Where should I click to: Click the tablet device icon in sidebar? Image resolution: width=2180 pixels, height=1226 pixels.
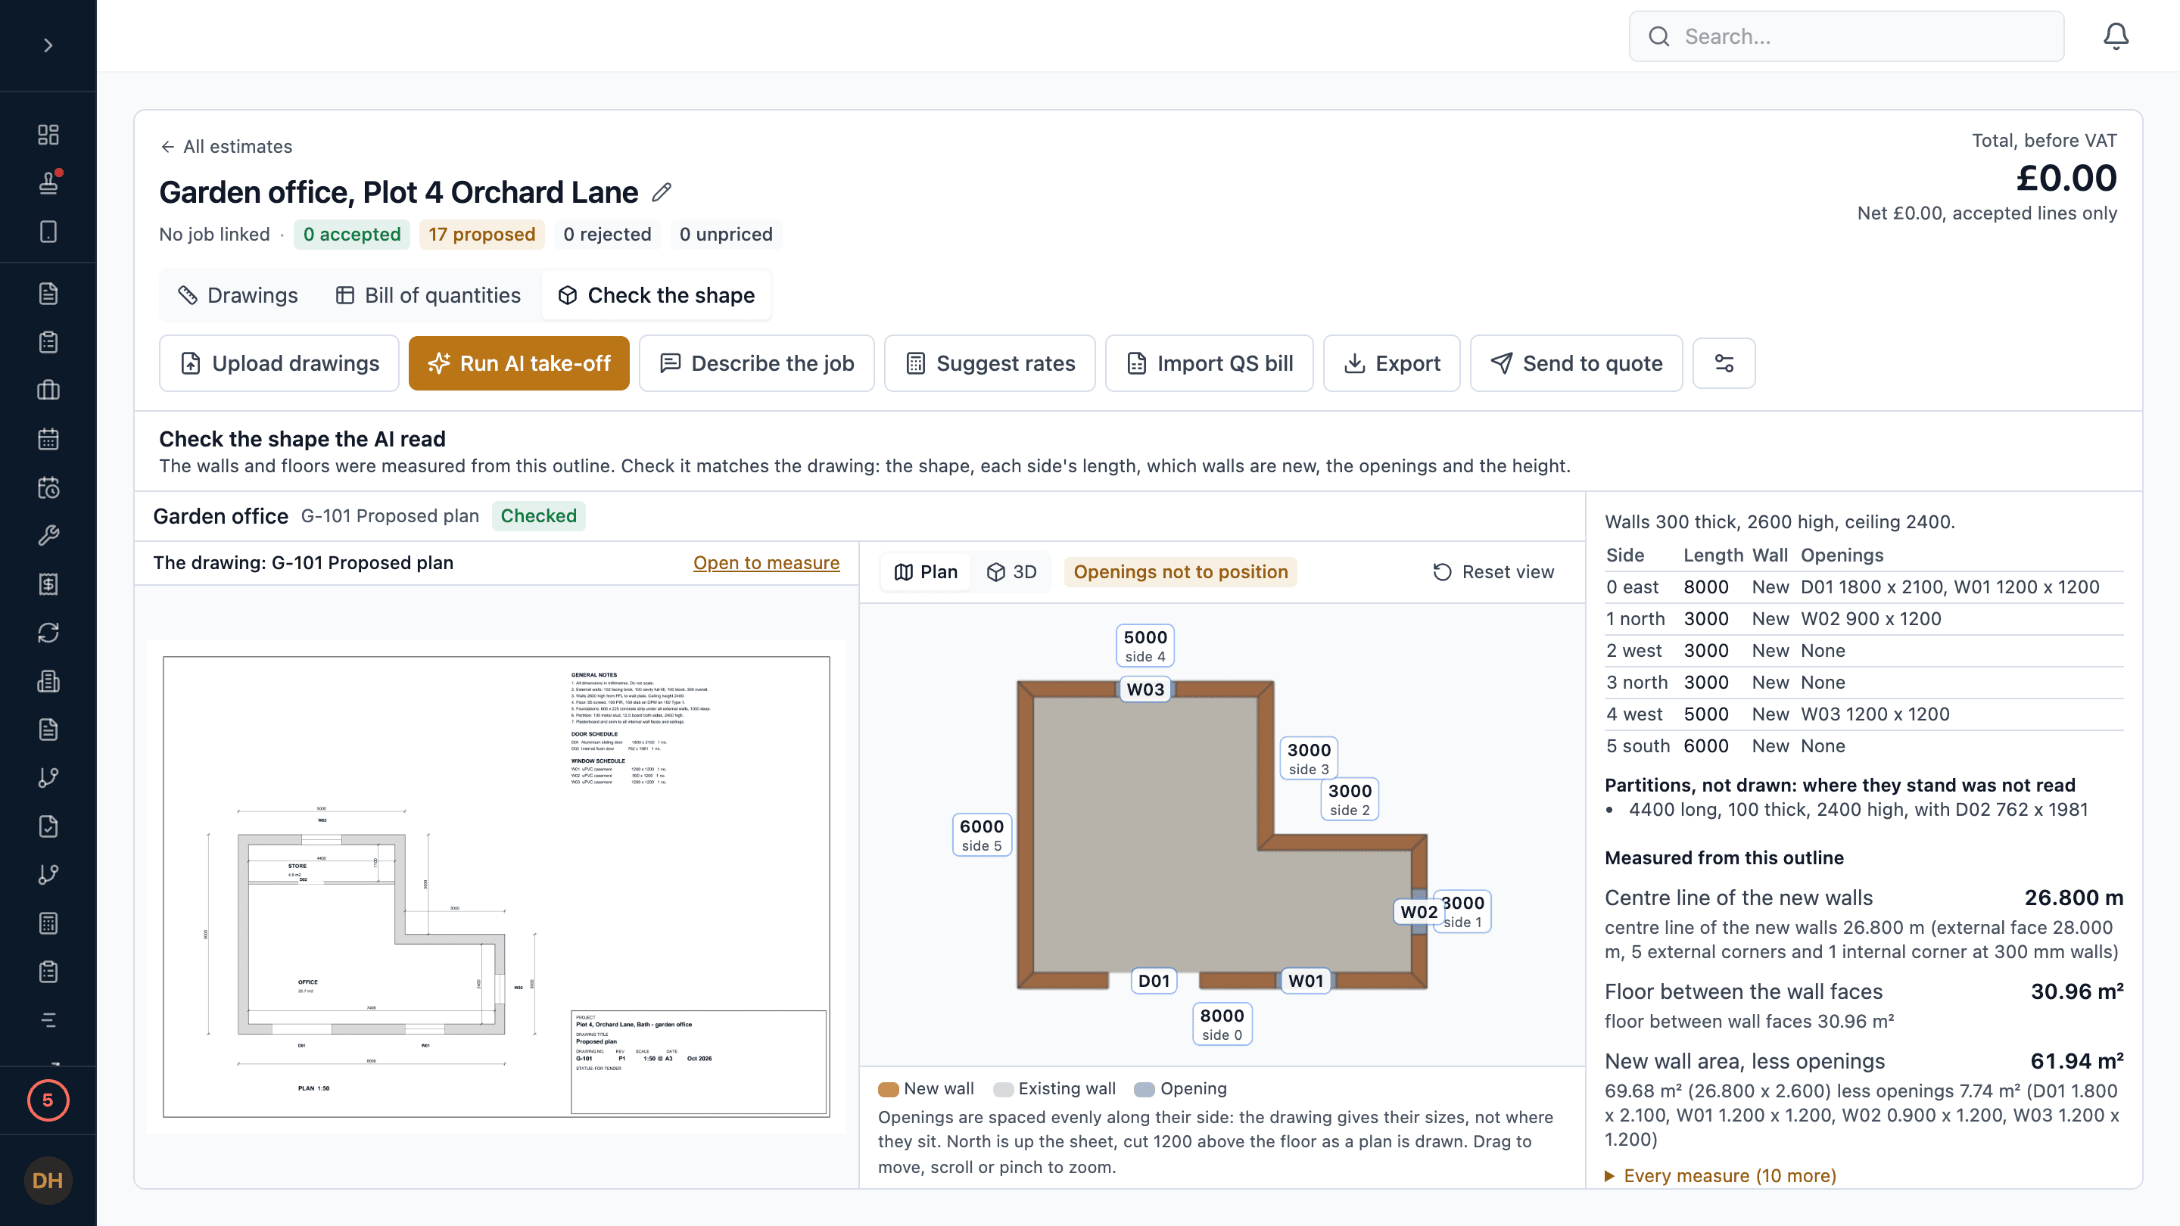point(48,232)
